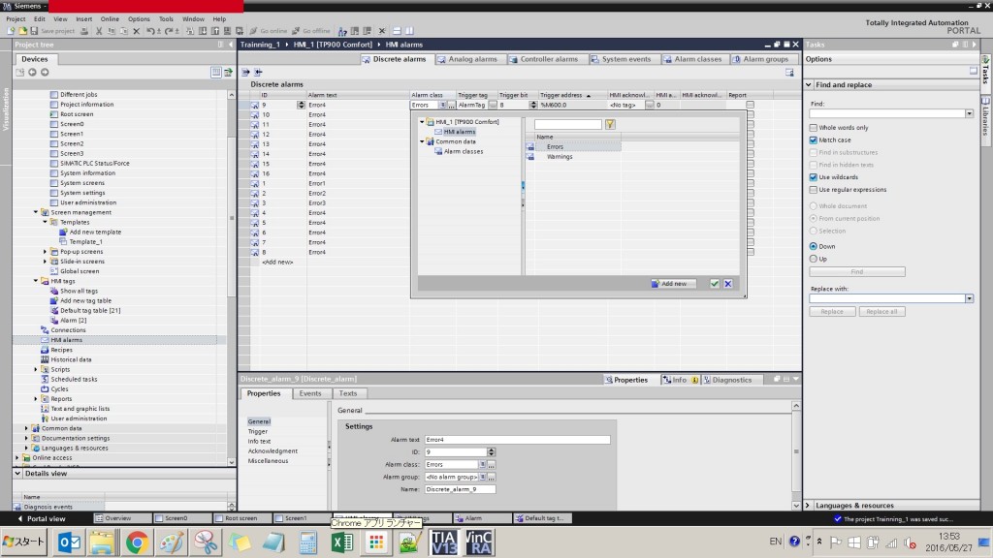Click the TIA V13 taskbar icon

pyautogui.click(x=444, y=542)
